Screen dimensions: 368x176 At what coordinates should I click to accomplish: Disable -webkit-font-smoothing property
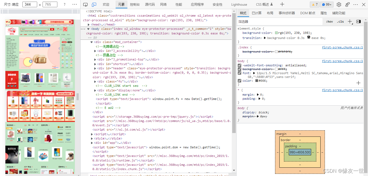[x=239, y=65]
